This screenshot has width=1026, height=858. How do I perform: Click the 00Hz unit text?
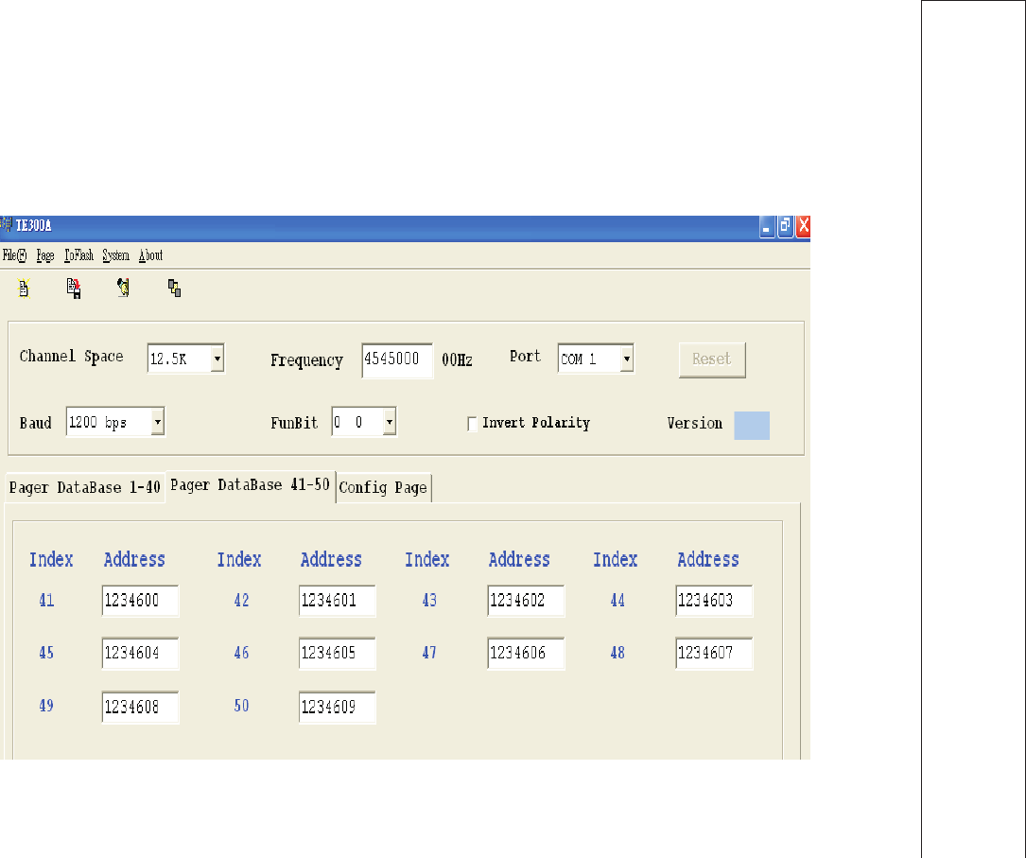pos(458,360)
